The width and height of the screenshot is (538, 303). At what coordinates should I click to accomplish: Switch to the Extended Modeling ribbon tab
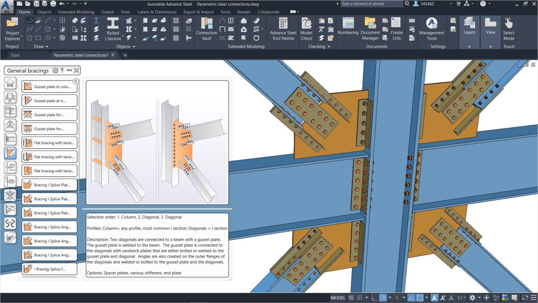click(x=76, y=12)
